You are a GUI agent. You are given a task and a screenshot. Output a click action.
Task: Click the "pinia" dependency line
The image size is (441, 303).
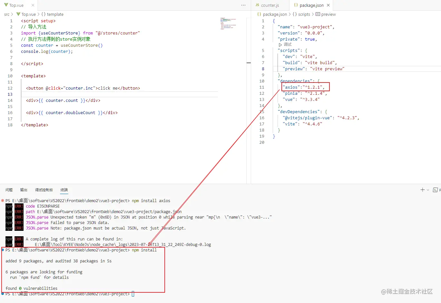(305, 93)
